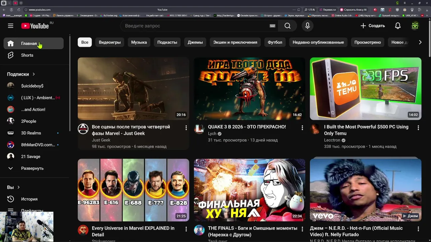
Task: Open more options for Marvel Just Geek video
Action: pos(186,128)
